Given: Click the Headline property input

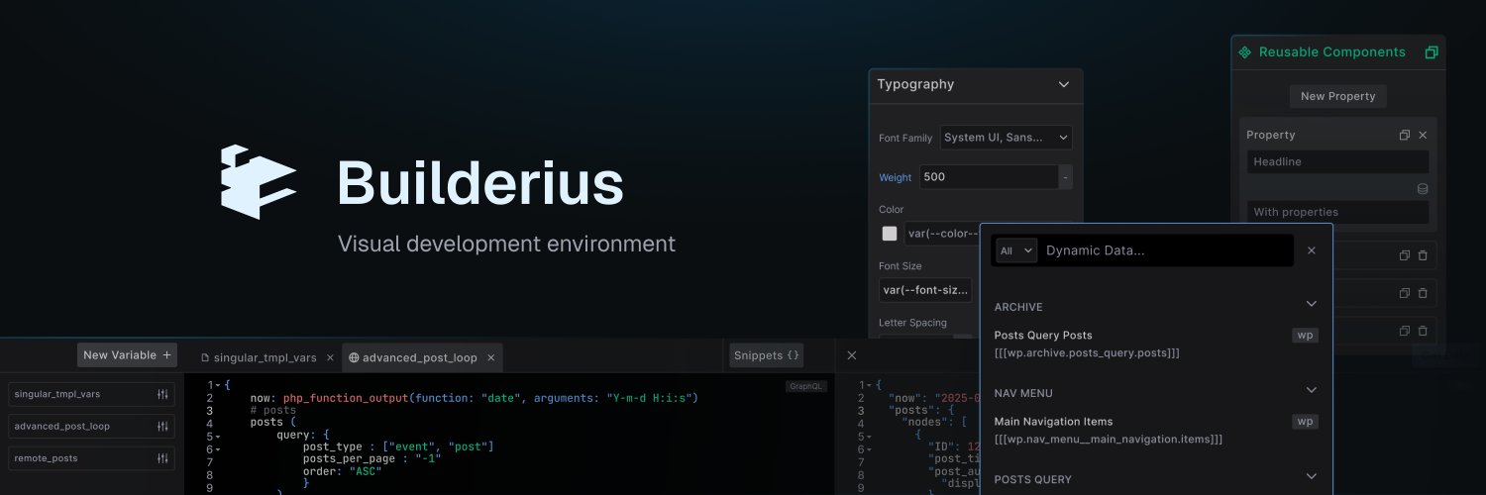Looking at the screenshot, I should coord(1337,161).
